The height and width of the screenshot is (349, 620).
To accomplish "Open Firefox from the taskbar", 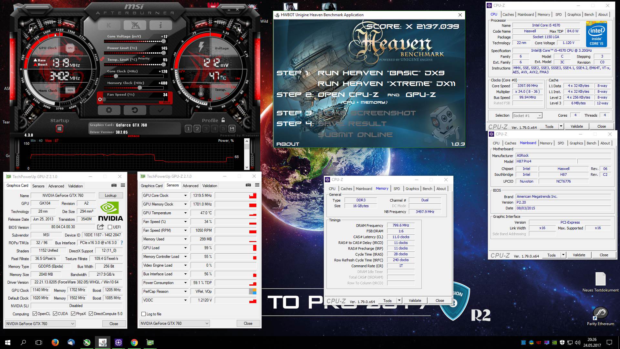I will click(x=55, y=343).
